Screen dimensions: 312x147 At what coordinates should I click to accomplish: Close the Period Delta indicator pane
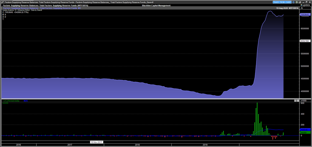coord(298,101)
